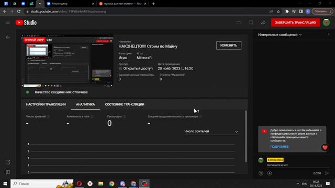The height and width of the screenshot is (188, 335).
Task: Send the chat message arrow
Action: point(327,173)
